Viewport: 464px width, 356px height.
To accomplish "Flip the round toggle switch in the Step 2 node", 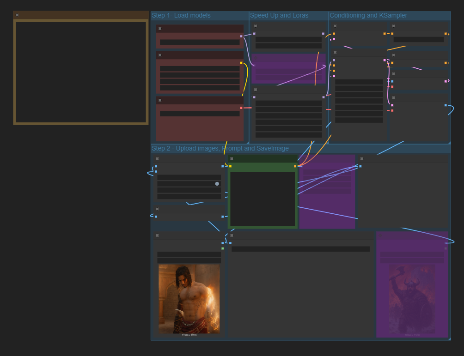I will point(217,184).
